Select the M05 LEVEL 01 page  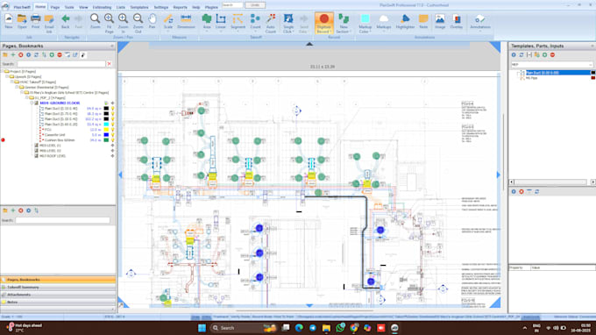[50, 146]
